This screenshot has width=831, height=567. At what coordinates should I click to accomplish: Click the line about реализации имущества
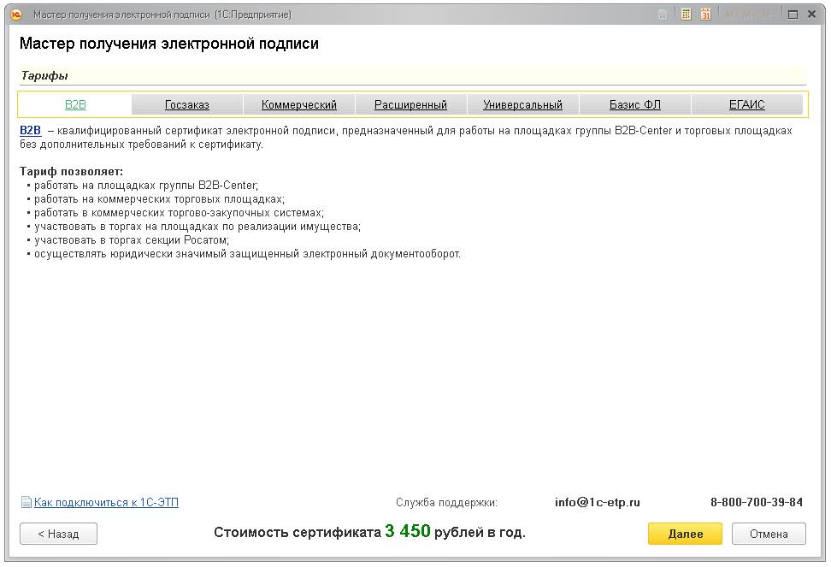[197, 227]
